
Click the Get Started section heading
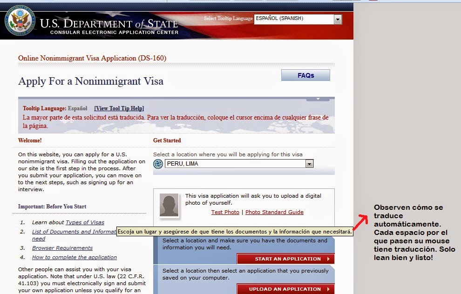coord(167,140)
